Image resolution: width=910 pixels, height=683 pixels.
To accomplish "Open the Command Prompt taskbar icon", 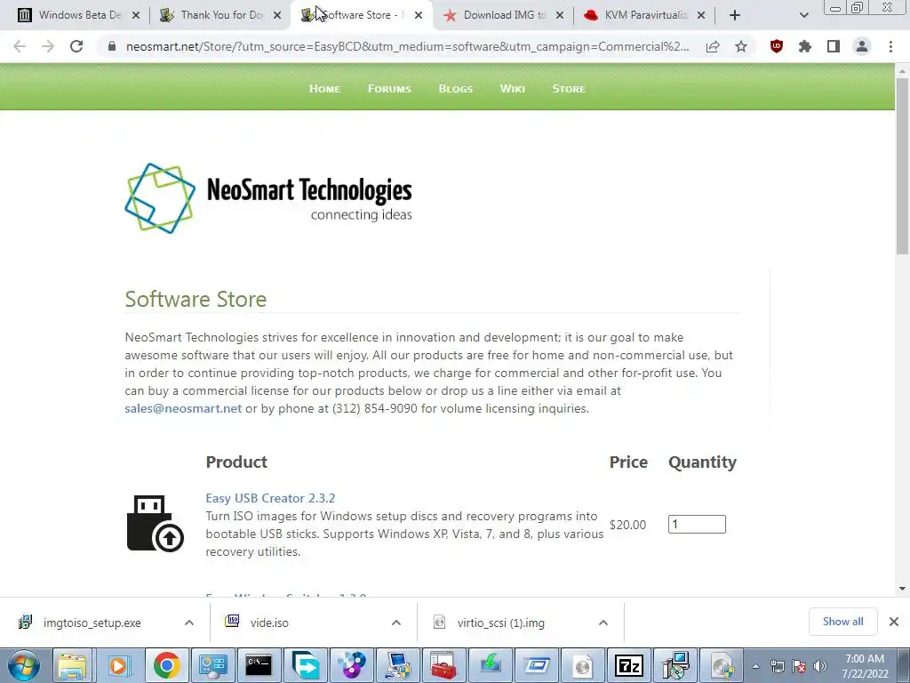I will point(259,665).
